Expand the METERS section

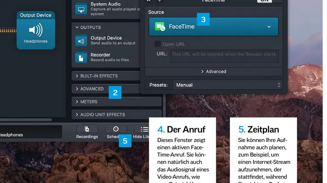(116, 102)
